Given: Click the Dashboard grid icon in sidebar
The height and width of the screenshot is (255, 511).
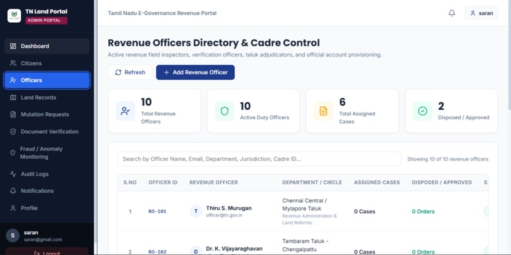Looking at the screenshot, I should (x=13, y=46).
